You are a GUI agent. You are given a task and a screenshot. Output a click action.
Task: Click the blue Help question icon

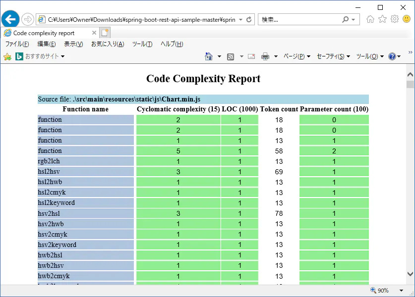pos(392,56)
